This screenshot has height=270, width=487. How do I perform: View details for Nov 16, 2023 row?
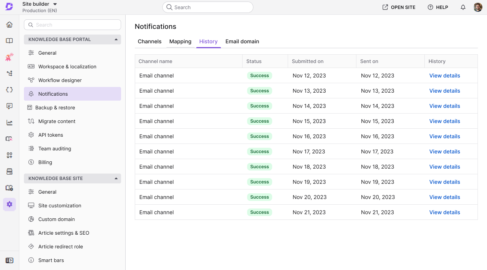(x=444, y=136)
